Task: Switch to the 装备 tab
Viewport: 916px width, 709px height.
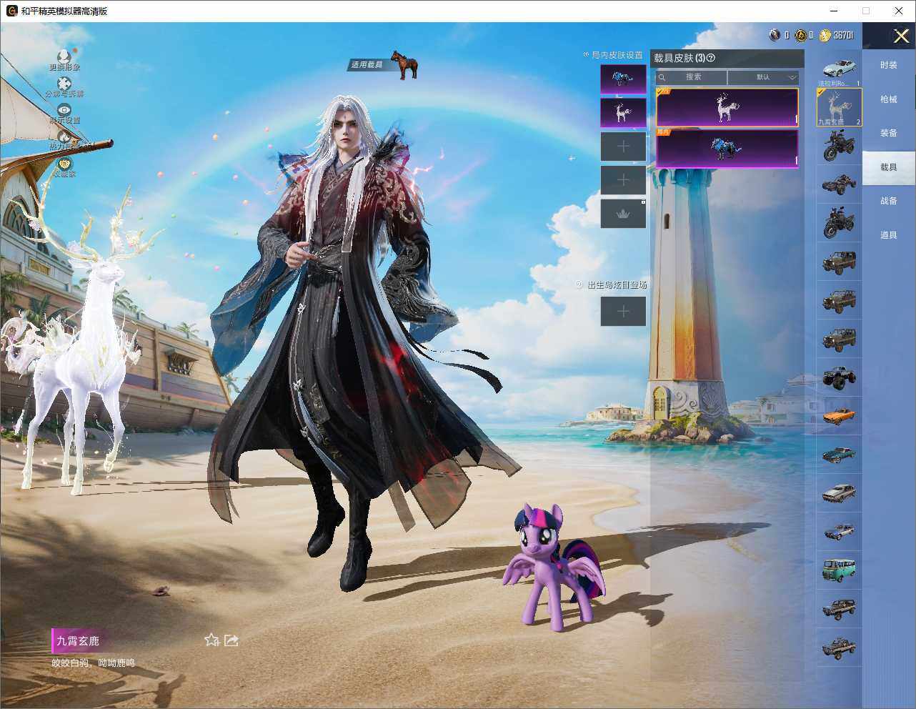Action: [888, 133]
